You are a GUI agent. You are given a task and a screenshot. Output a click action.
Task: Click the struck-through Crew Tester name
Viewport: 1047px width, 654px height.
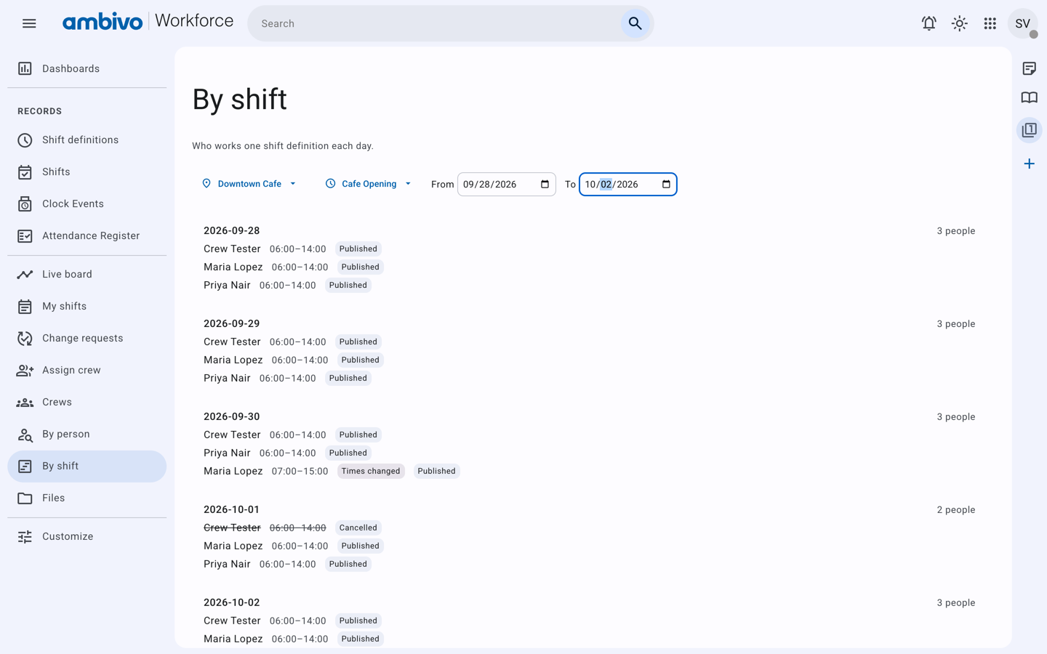tap(232, 528)
